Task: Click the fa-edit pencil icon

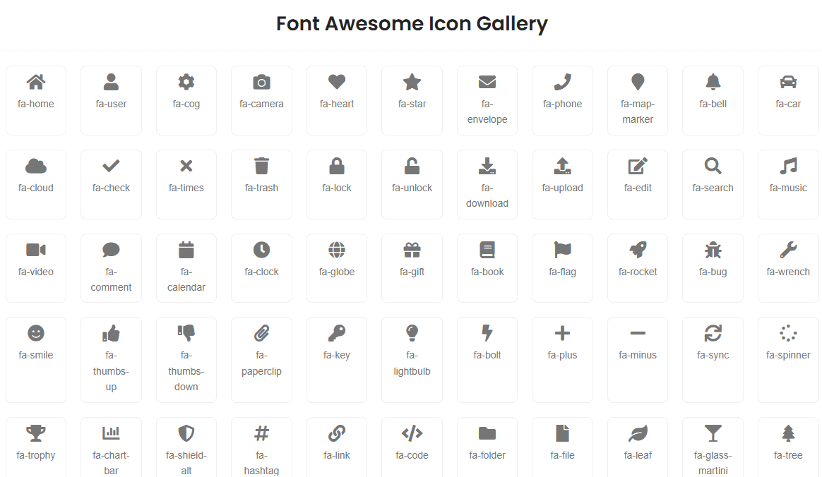Action: (x=638, y=166)
